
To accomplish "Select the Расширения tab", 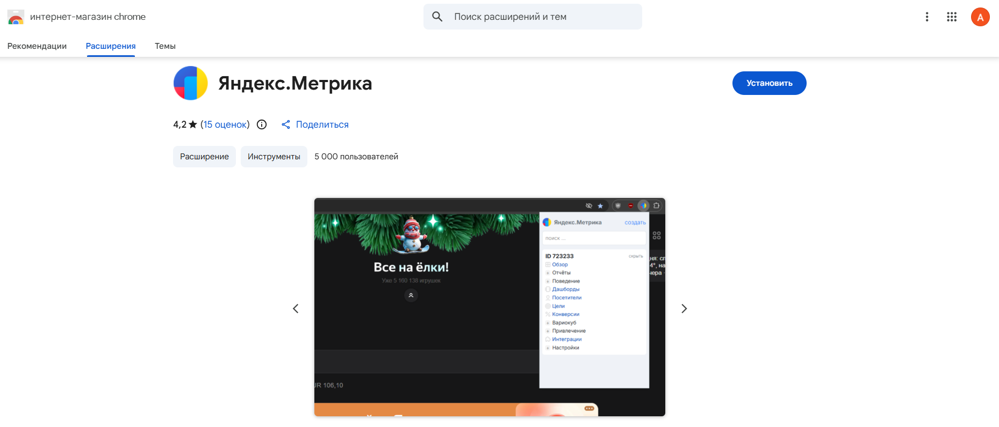I will (x=111, y=46).
